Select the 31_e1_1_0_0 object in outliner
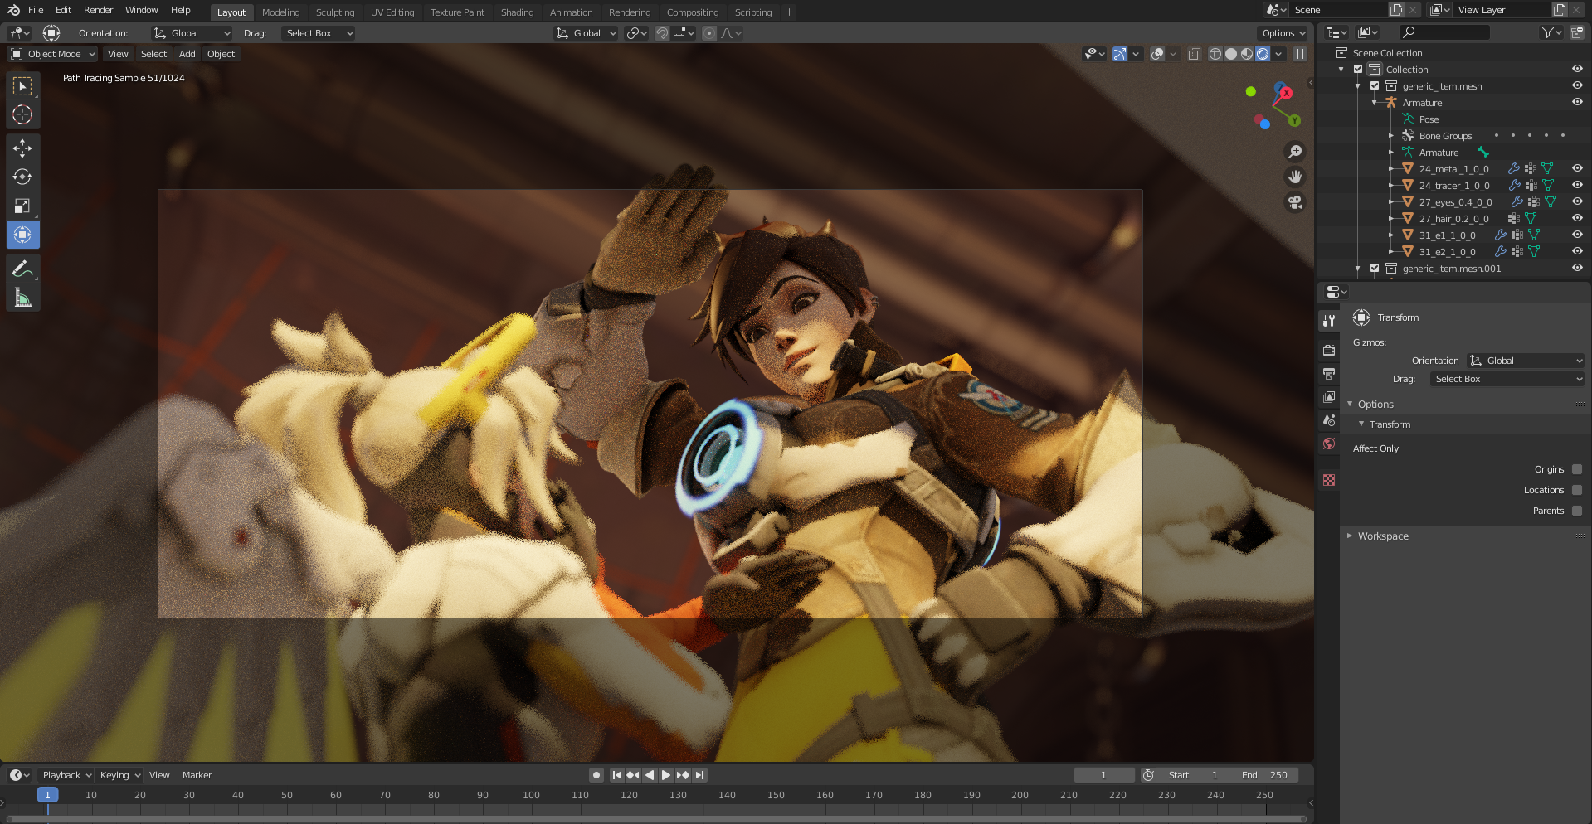 click(x=1447, y=235)
